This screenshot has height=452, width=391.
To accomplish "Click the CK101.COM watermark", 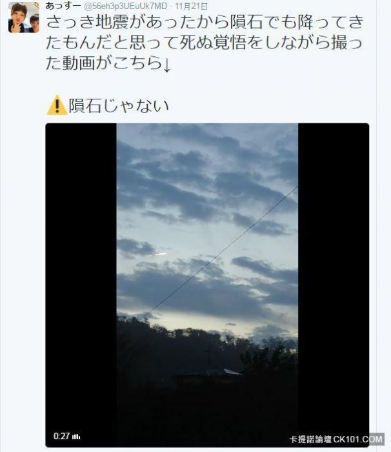I will pos(358,439).
